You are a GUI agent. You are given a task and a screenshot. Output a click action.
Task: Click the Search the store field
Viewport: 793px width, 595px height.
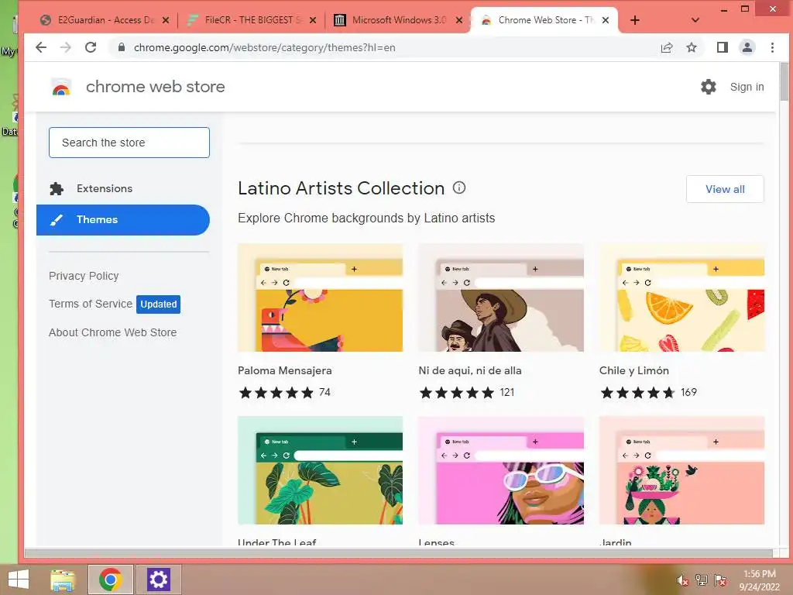(129, 143)
